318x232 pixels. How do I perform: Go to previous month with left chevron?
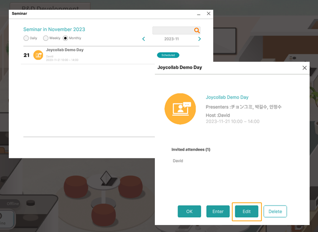coord(144,39)
